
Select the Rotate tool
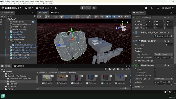click(x=72, y=17)
